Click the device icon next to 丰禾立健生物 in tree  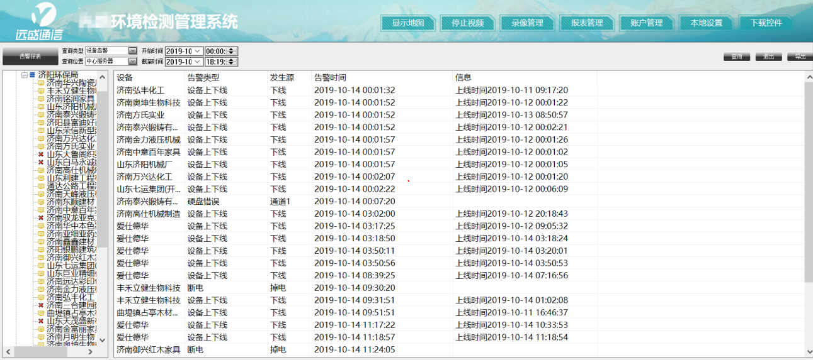(41, 91)
